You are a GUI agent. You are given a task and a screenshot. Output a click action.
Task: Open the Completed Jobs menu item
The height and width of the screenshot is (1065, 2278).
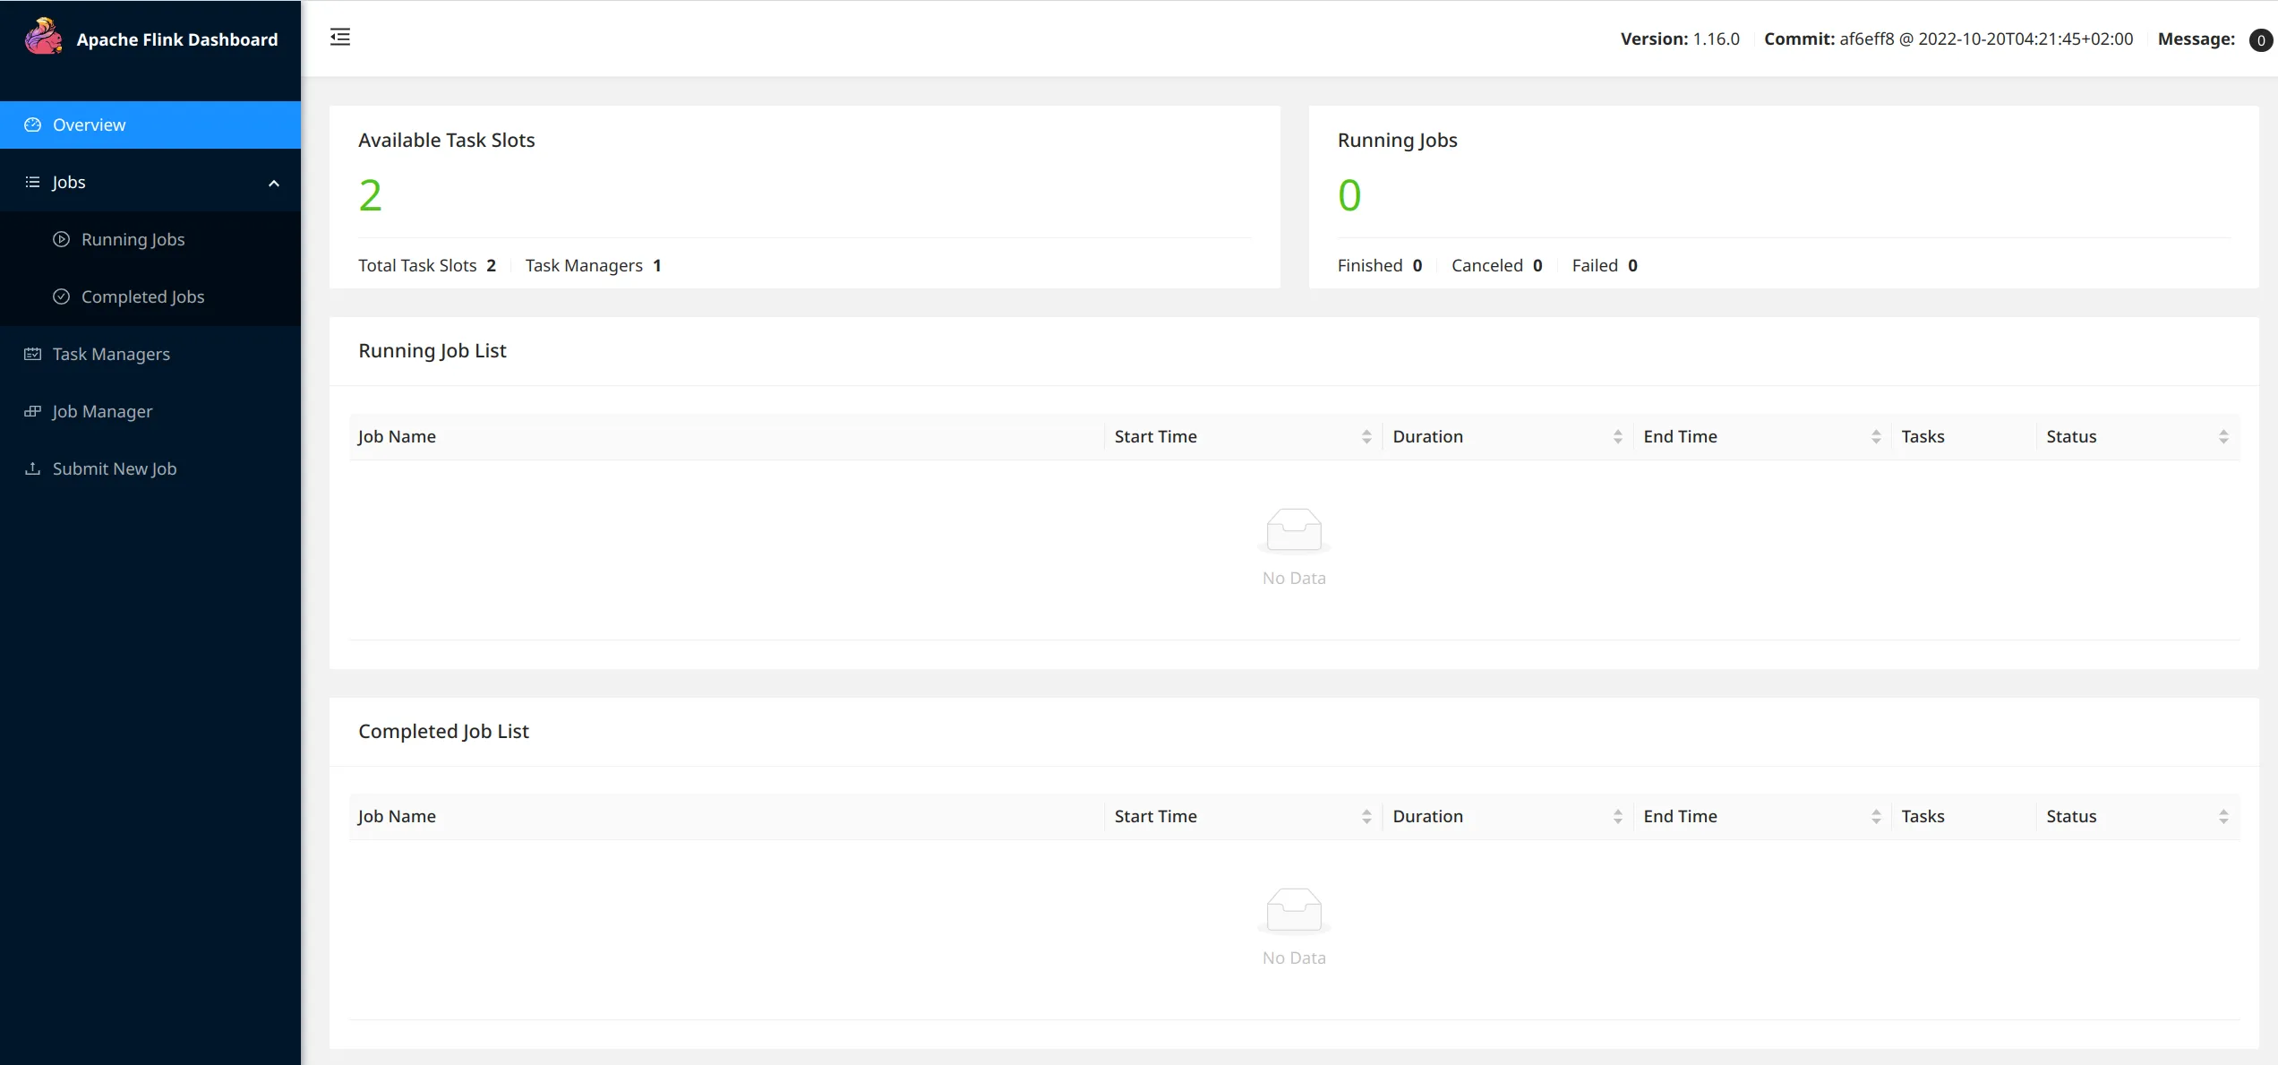click(x=142, y=296)
